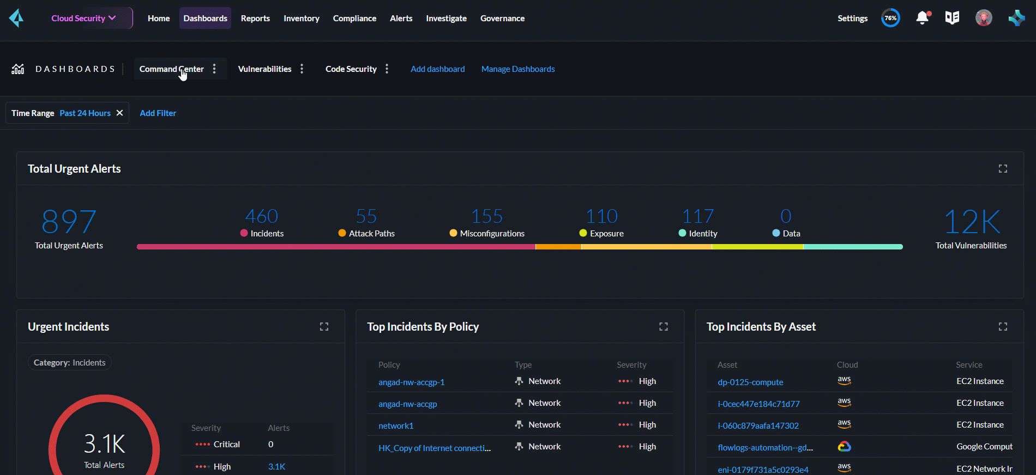This screenshot has width=1036, height=475.
Task: Open the Alerts menu
Action: click(401, 18)
